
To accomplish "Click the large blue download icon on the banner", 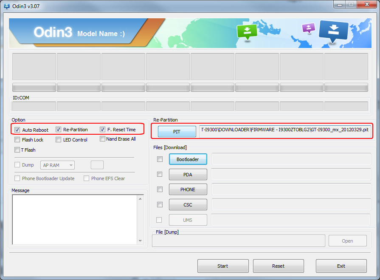I will [x=334, y=31].
